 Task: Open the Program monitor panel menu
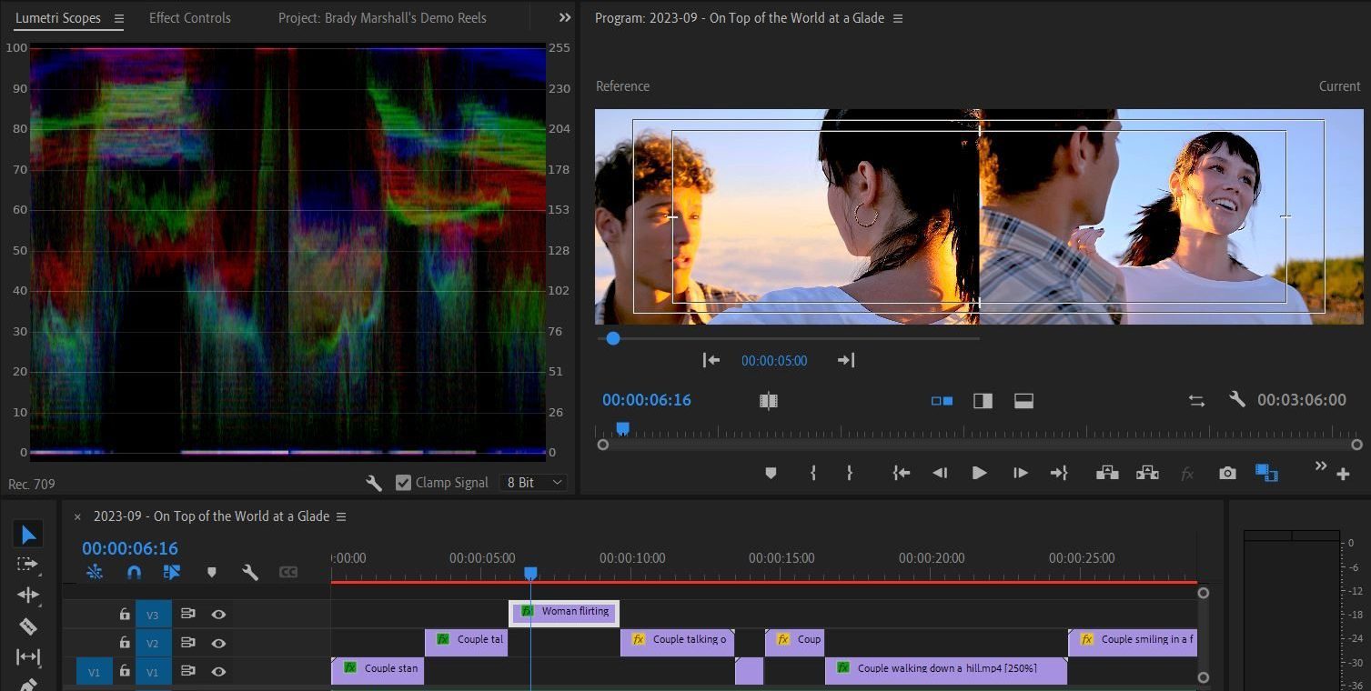898,18
